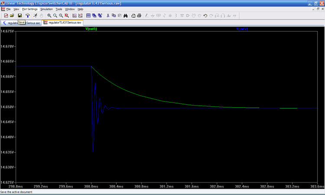Click the Close all windows icon

click(100, 16)
